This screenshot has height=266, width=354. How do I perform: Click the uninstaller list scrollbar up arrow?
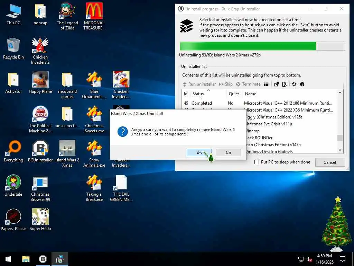[340, 92]
